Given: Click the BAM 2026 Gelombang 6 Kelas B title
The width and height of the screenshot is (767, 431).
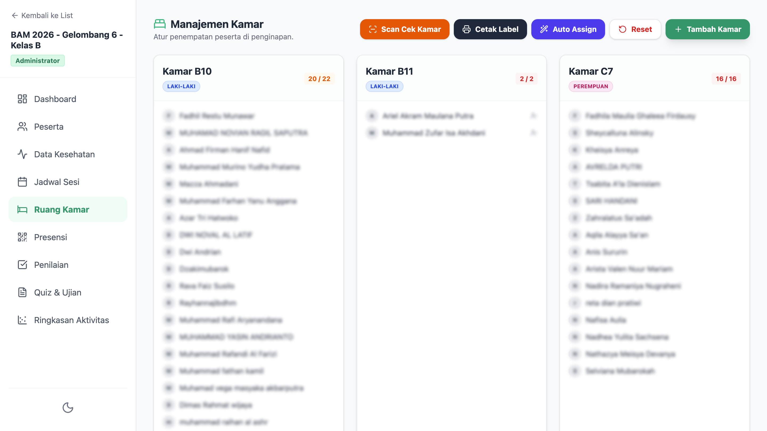Looking at the screenshot, I should (x=67, y=40).
